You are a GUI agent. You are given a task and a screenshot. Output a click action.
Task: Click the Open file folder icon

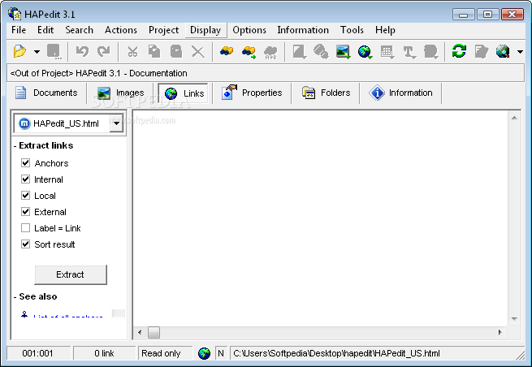pyautogui.click(x=19, y=51)
